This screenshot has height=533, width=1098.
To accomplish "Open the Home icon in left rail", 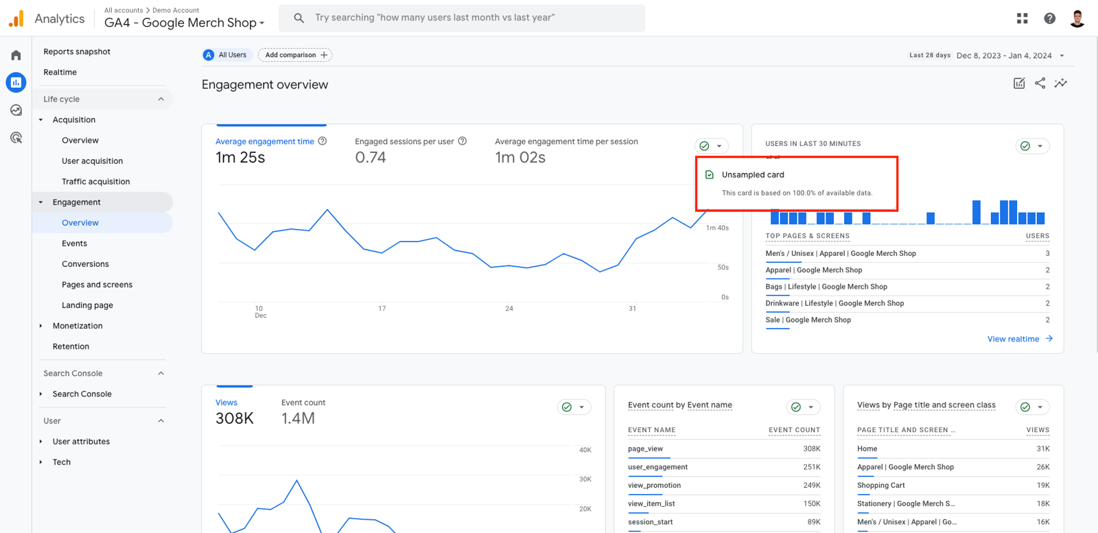I will (x=16, y=55).
